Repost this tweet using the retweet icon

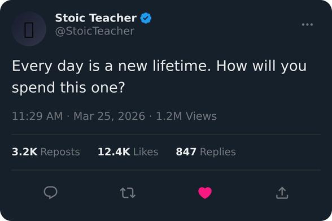tap(128, 193)
